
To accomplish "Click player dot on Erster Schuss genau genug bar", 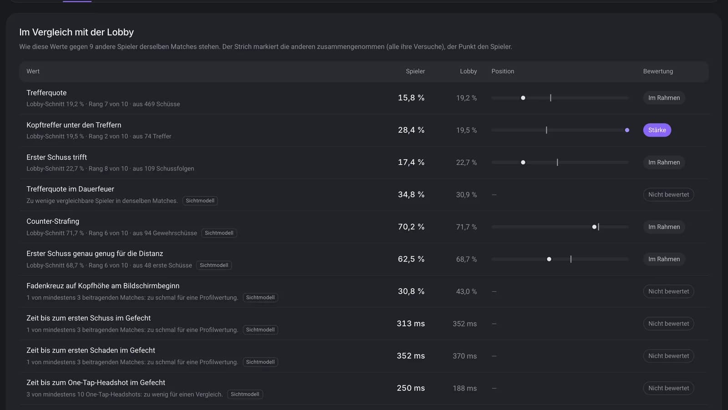I will click(x=549, y=259).
